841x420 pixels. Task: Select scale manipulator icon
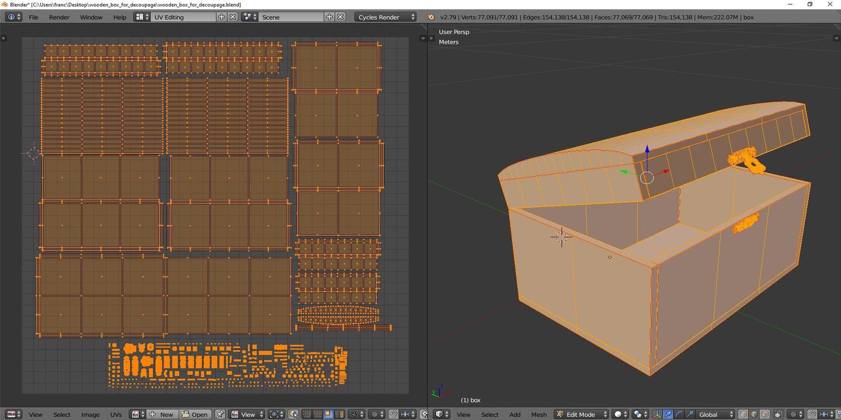point(690,414)
